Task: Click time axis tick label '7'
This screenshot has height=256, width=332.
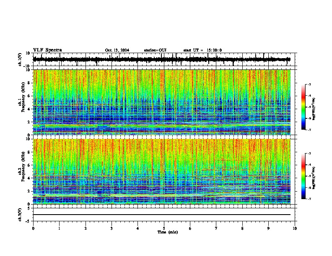Action: (216, 228)
